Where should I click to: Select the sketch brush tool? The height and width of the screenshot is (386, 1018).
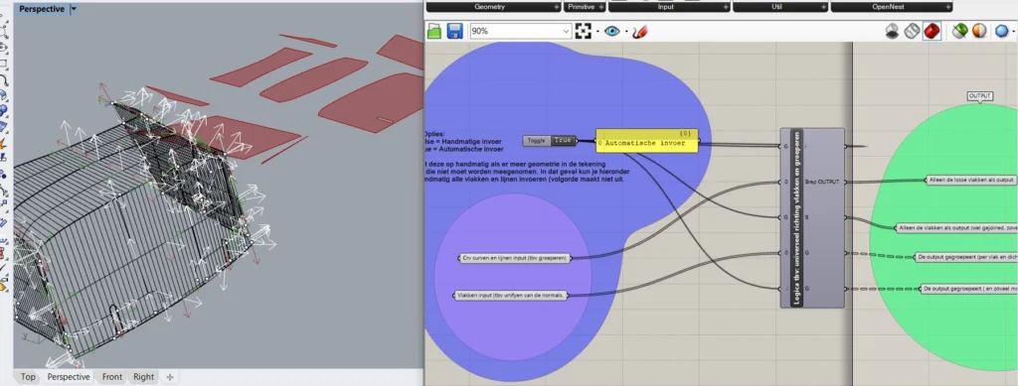(639, 31)
